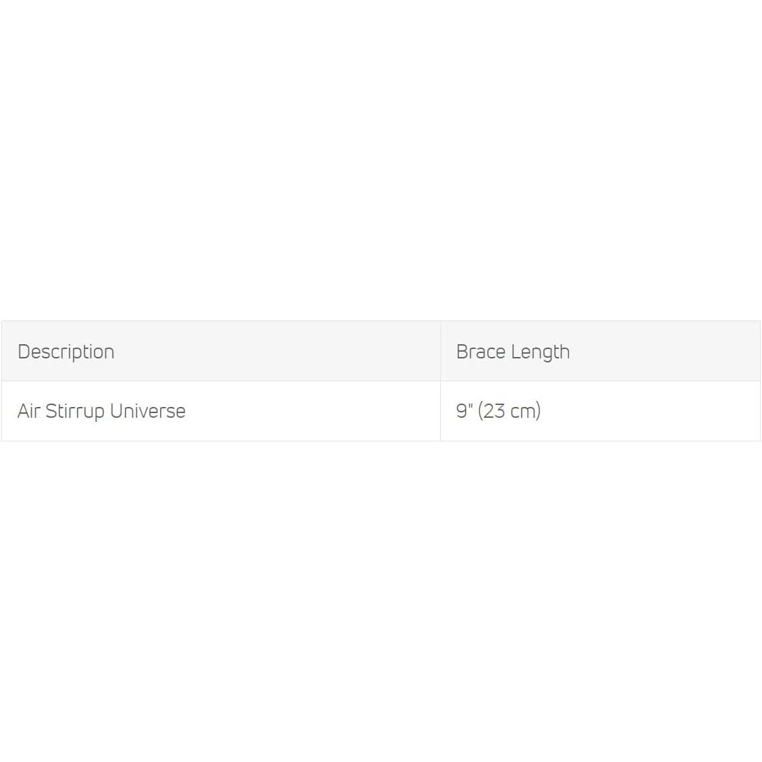Click the Description column header

(66, 352)
